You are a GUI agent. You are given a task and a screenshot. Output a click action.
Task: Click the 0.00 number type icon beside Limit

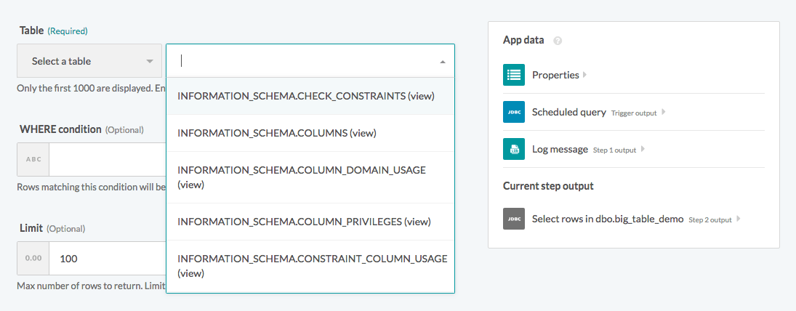click(x=33, y=258)
